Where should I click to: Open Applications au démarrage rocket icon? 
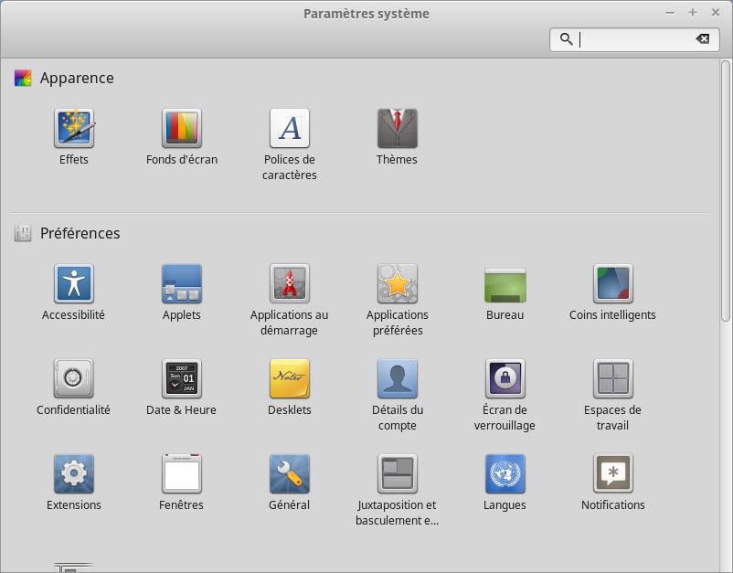click(290, 283)
